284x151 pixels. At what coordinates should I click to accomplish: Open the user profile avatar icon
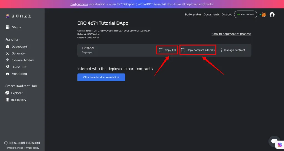pos(272,15)
